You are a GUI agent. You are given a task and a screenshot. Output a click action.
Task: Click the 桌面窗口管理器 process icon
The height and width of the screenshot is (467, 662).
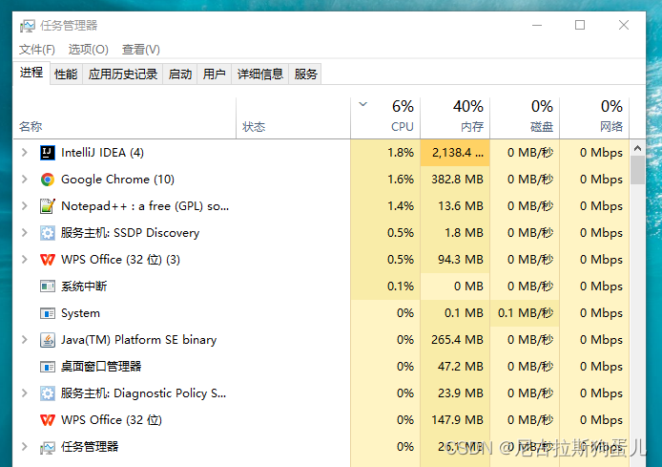click(x=48, y=367)
